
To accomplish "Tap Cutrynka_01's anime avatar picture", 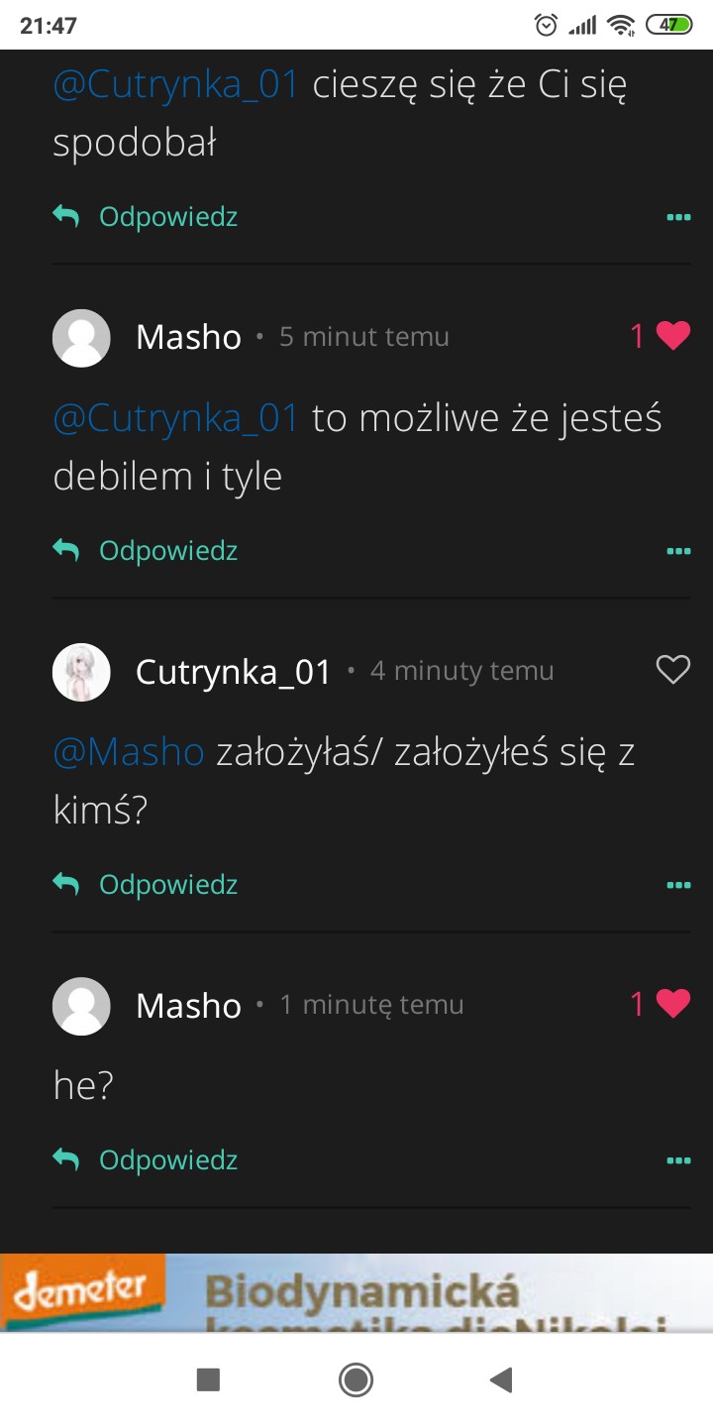I will [x=81, y=672].
